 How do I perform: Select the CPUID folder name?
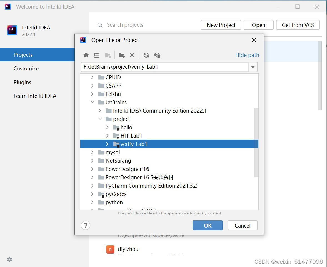pyautogui.click(x=113, y=77)
